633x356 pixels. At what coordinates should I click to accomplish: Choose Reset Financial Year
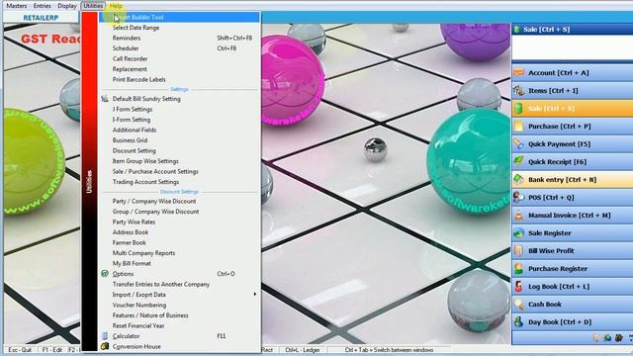pos(138,325)
